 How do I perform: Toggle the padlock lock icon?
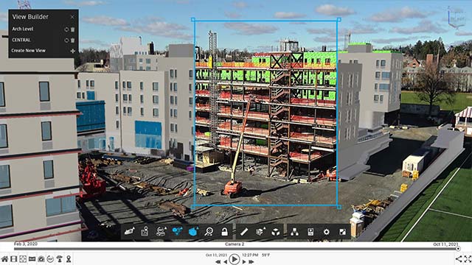tap(224, 232)
